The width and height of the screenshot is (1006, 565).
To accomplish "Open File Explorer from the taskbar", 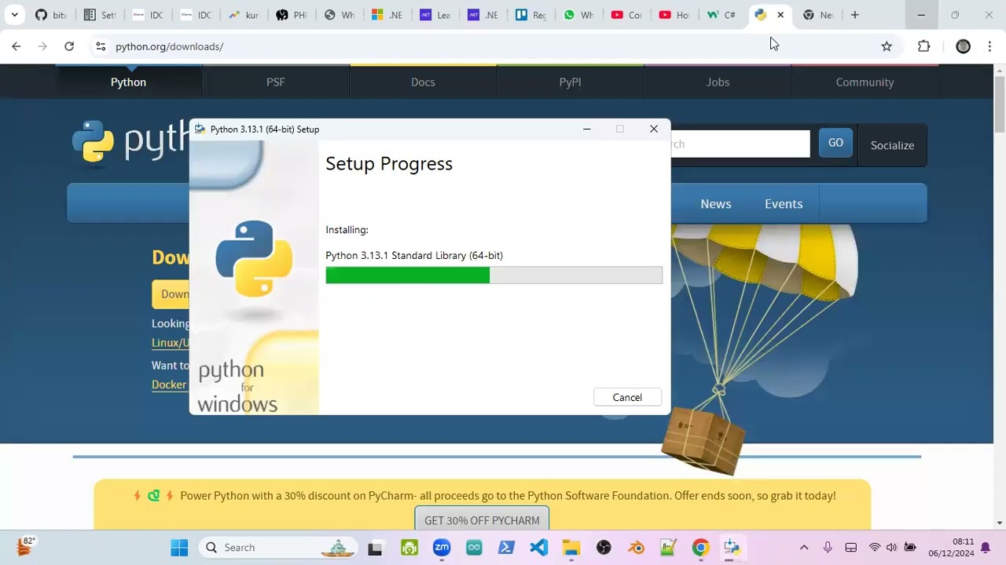I will coord(571,548).
